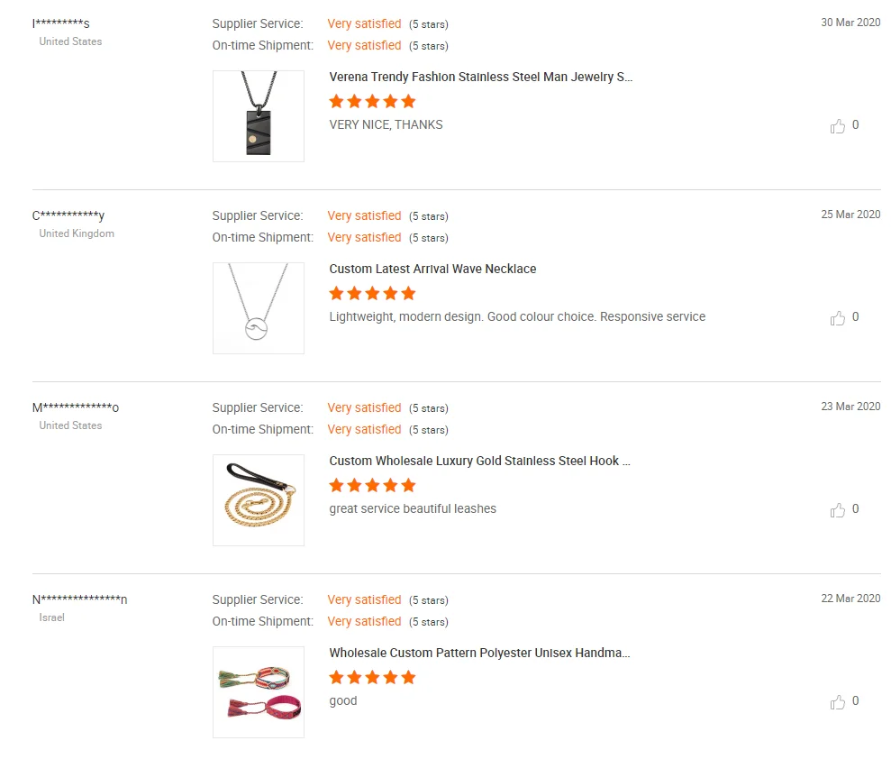View the polyester bracelets product image
The height and width of the screenshot is (759, 891).
(259, 692)
